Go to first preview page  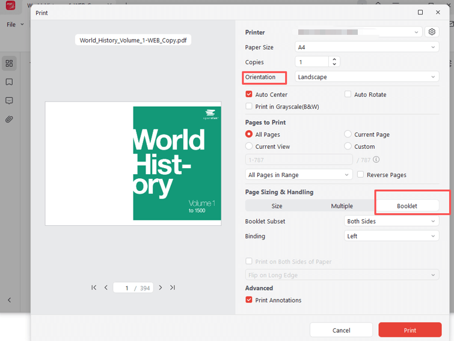[x=94, y=288]
